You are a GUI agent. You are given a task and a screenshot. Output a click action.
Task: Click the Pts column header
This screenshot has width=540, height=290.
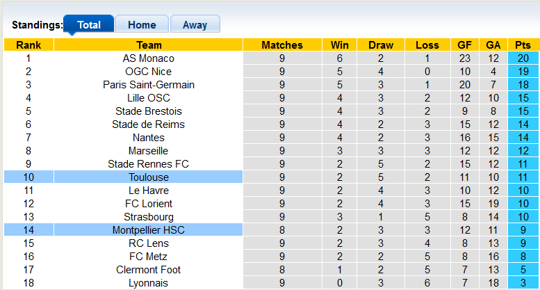pos(523,45)
